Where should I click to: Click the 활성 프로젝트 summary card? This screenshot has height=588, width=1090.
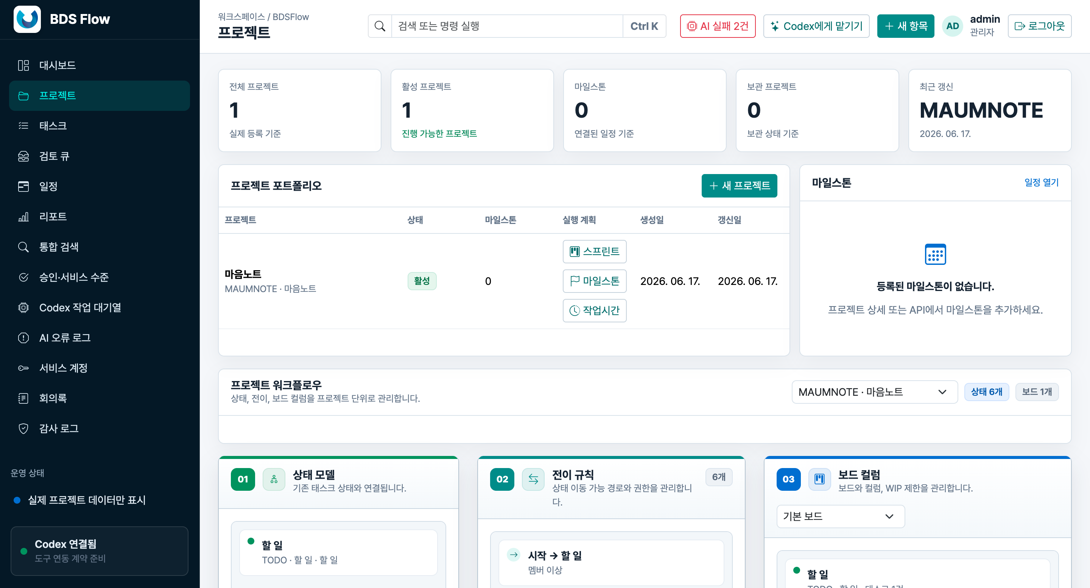(472, 111)
